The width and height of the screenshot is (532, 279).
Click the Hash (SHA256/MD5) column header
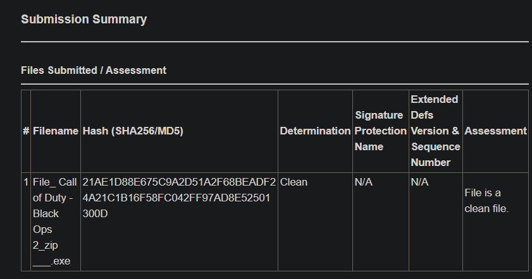[133, 131]
